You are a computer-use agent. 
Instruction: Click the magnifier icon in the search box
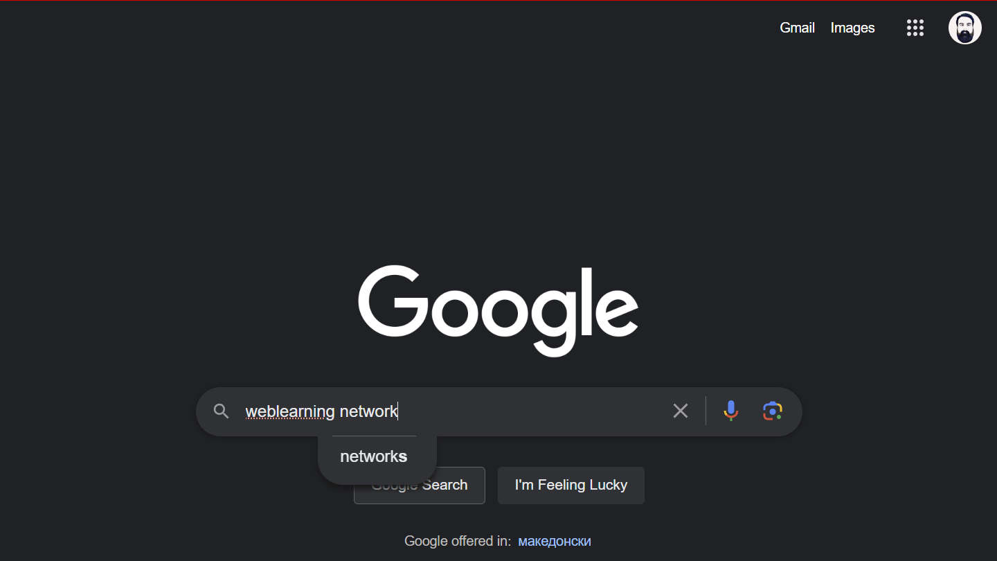[221, 411]
